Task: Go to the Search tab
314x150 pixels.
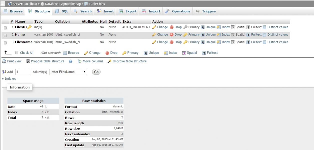Action: tap(82, 11)
